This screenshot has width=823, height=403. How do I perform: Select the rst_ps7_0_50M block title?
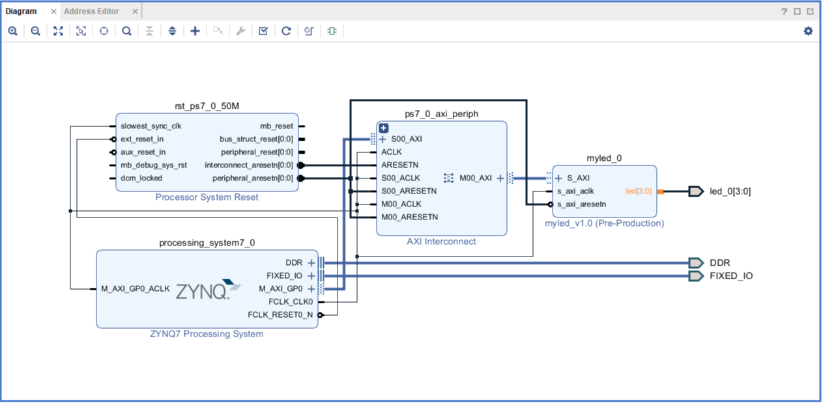(x=208, y=106)
